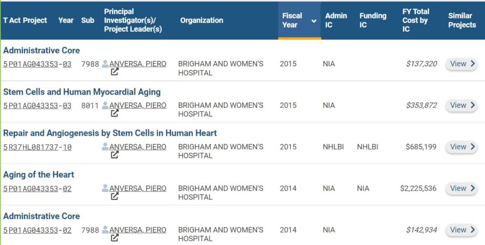Click external link icon under Stem Cells row investigator

(115, 114)
